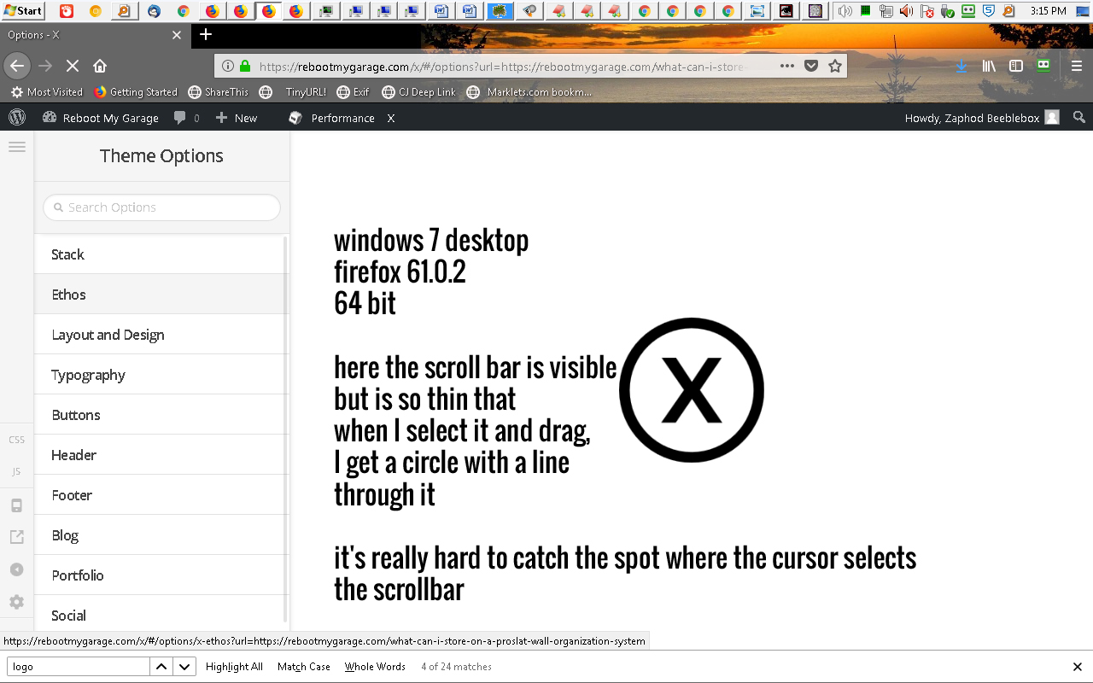Open the New item in WordPress admin bar
The width and height of the screenshot is (1093, 683).
237,118
